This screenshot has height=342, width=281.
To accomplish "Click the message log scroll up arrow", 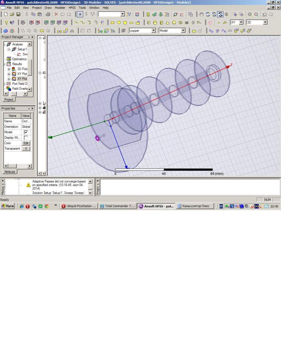I will tap(90, 181).
